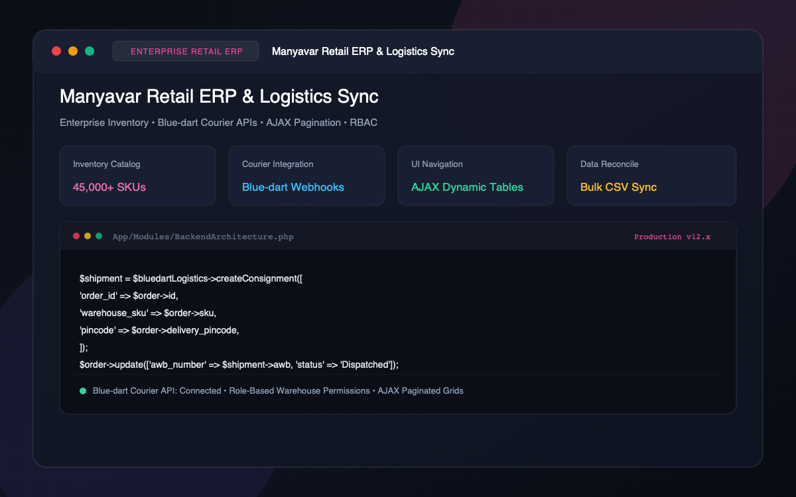Click the Bulk CSV Sync value

point(618,187)
